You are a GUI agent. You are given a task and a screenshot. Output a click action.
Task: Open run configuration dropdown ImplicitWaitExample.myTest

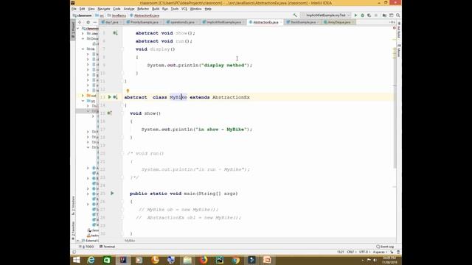click(327, 15)
